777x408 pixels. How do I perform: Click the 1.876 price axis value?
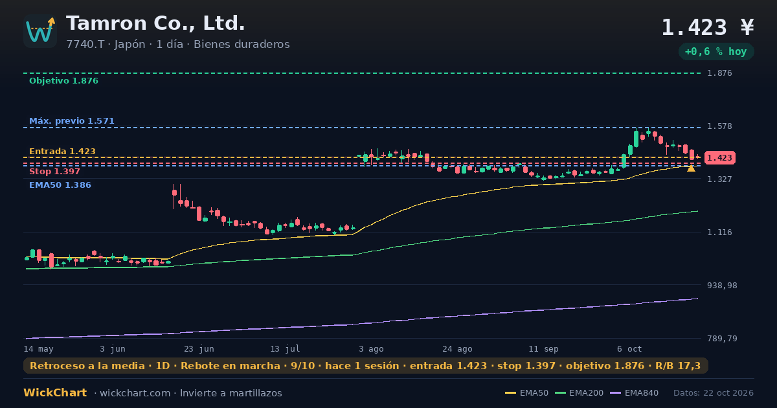719,73
